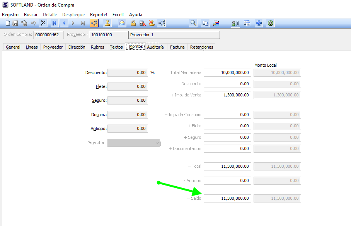Viewport: 351px width, 226px height.
Task: Click the blue help question icon
Action: (259, 23)
